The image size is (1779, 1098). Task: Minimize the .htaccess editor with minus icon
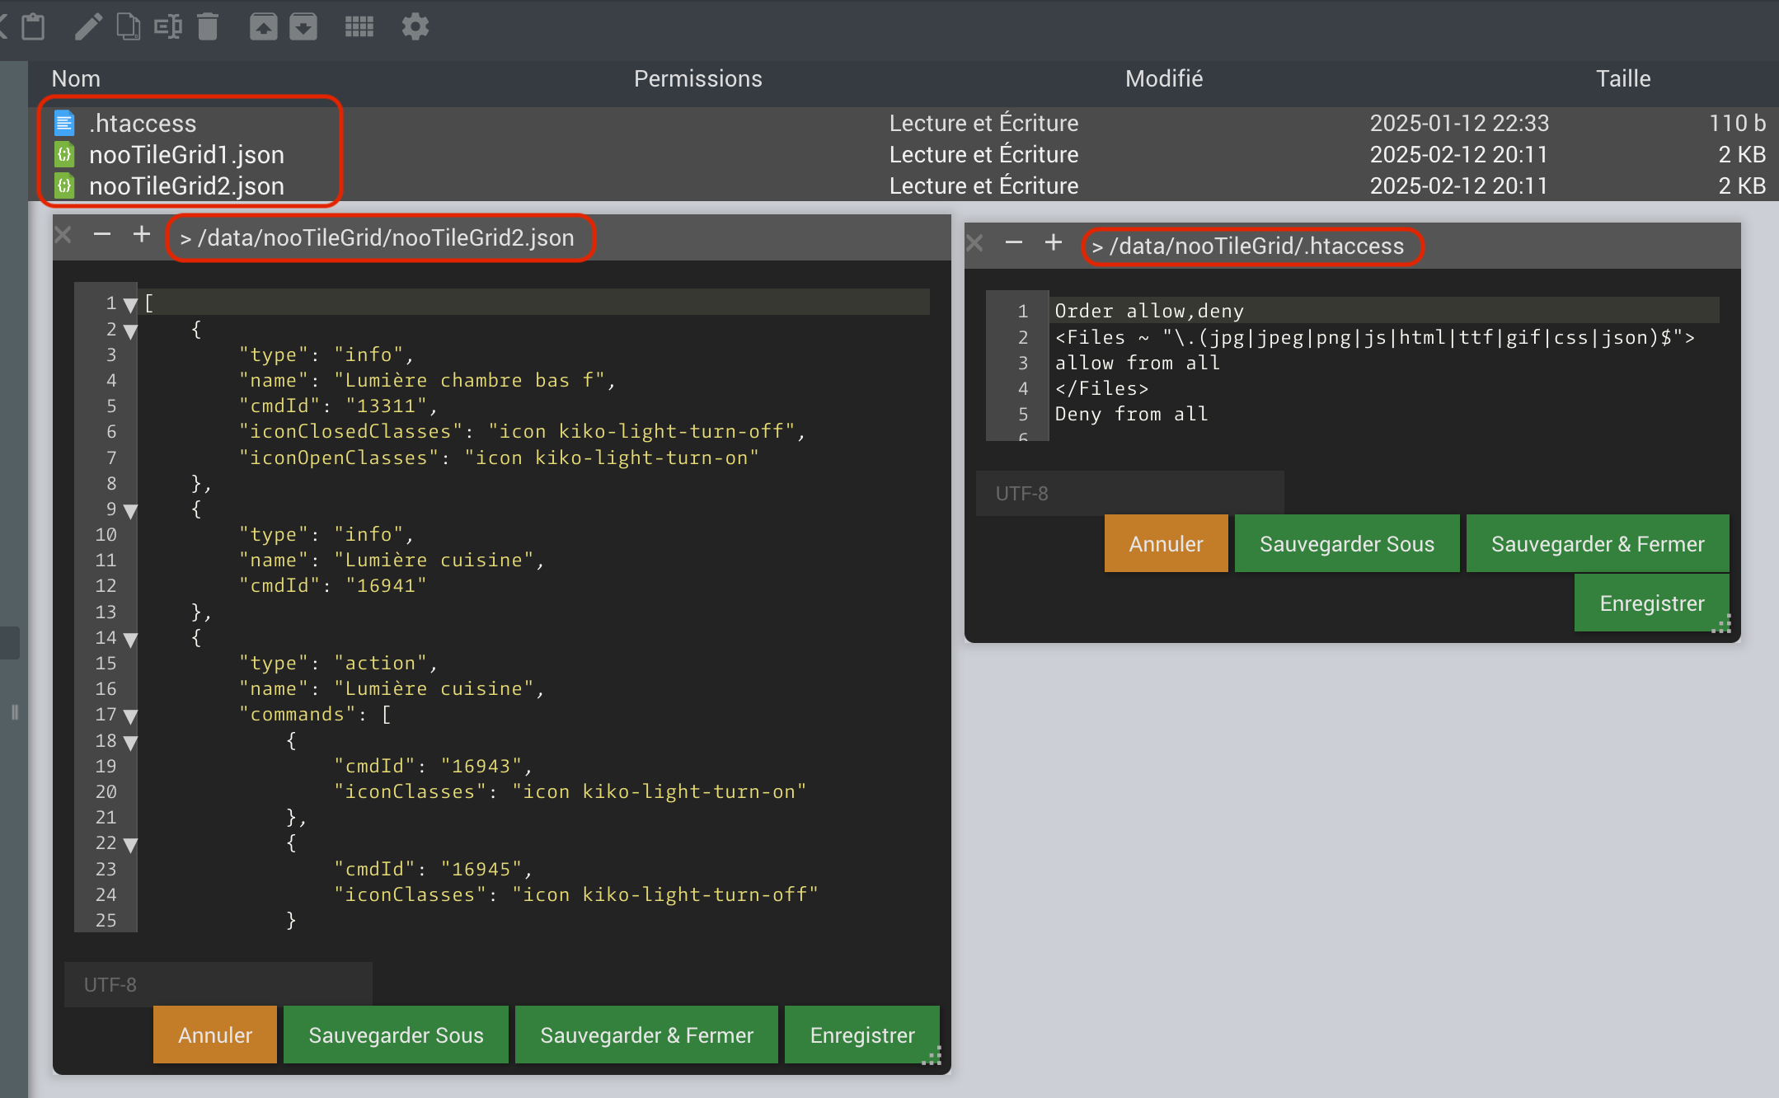(1014, 242)
